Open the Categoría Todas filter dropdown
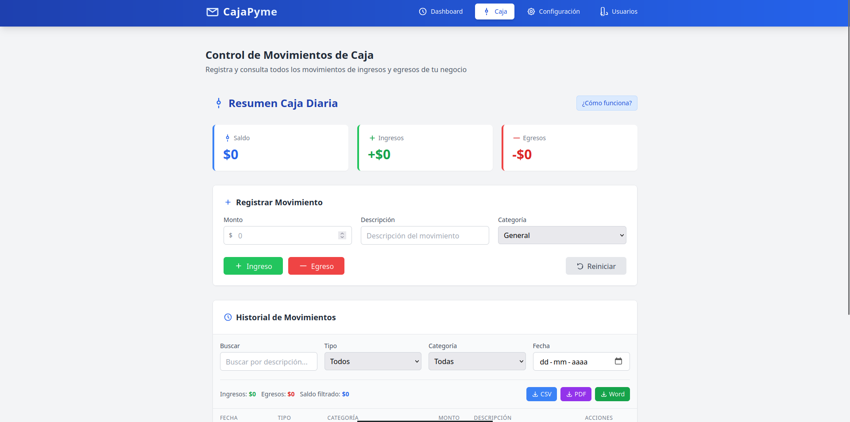850x422 pixels. point(477,361)
